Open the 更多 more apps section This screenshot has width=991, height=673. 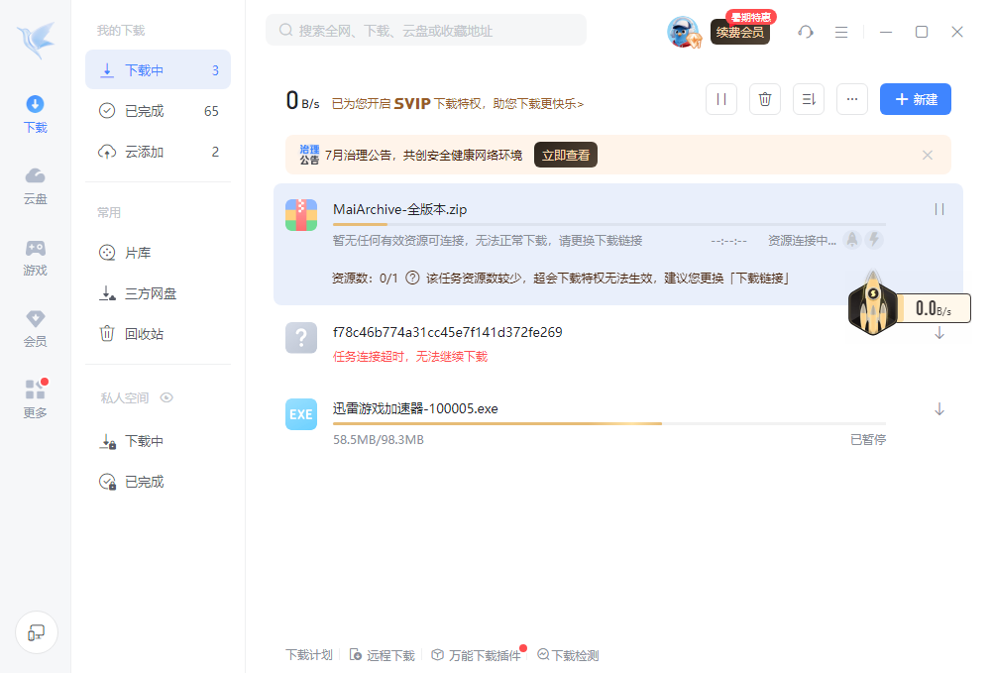[x=36, y=399]
